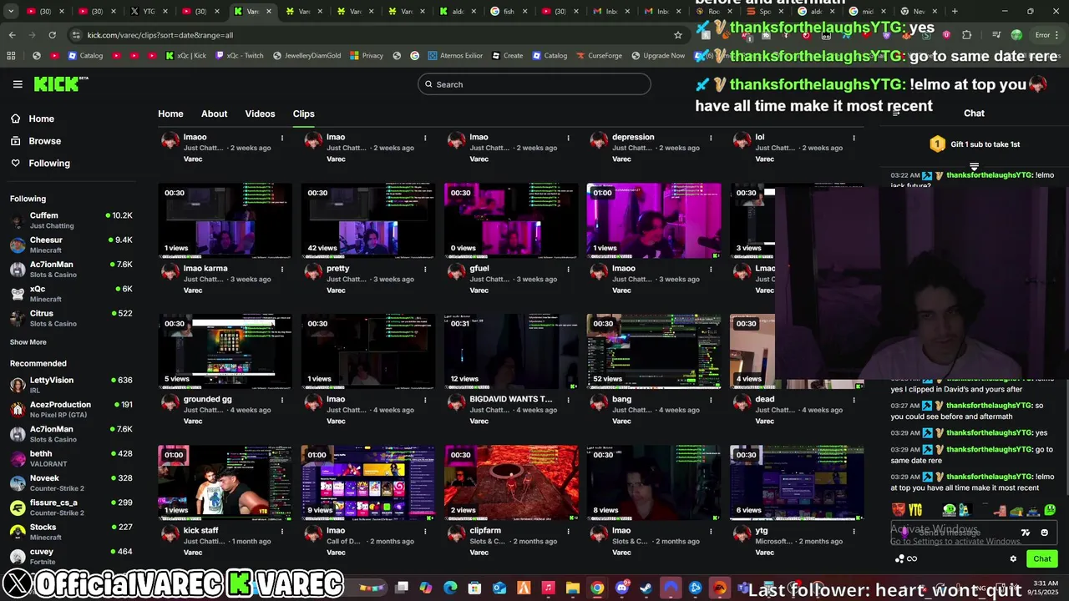The height and width of the screenshot is (601, 1069).
Task: Open options menu for 'pretty' clip
Action: click(425, 269)
